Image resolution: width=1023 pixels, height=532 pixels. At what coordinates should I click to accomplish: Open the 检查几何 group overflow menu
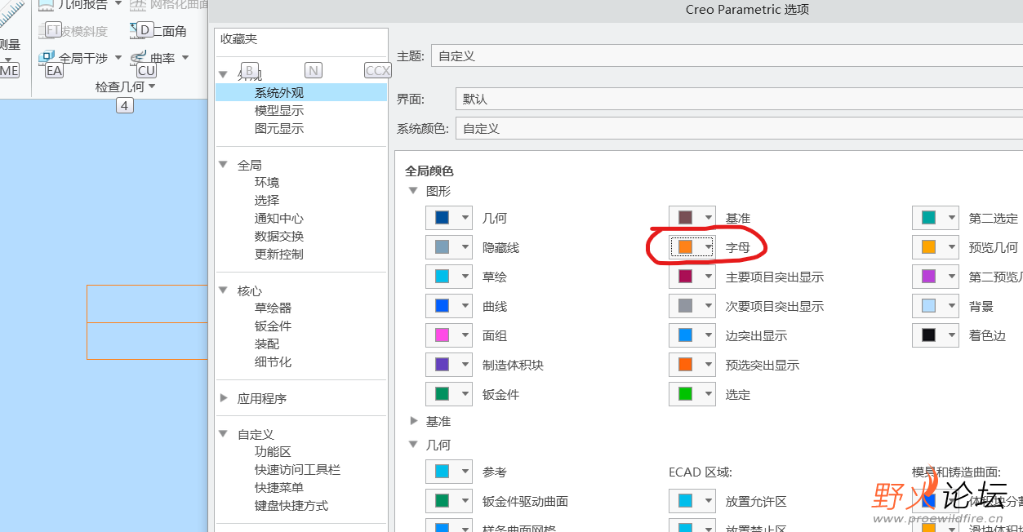126,86
